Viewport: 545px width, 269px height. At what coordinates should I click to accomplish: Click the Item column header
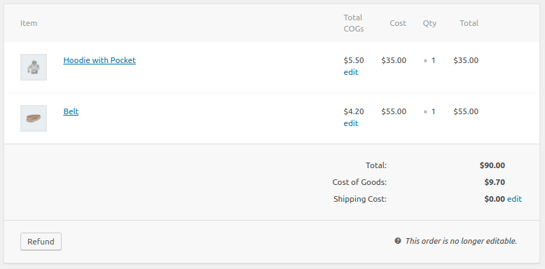[29, 23]
